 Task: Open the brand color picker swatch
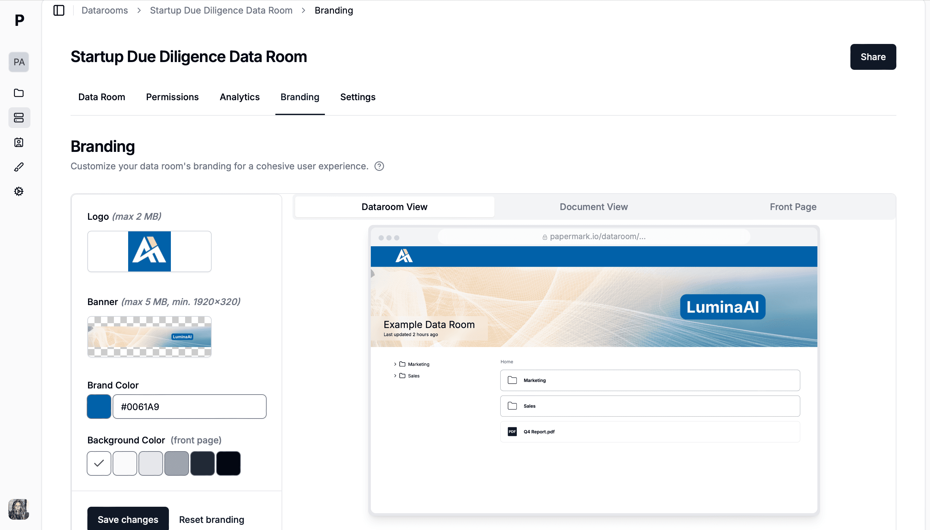pos(98,406)
